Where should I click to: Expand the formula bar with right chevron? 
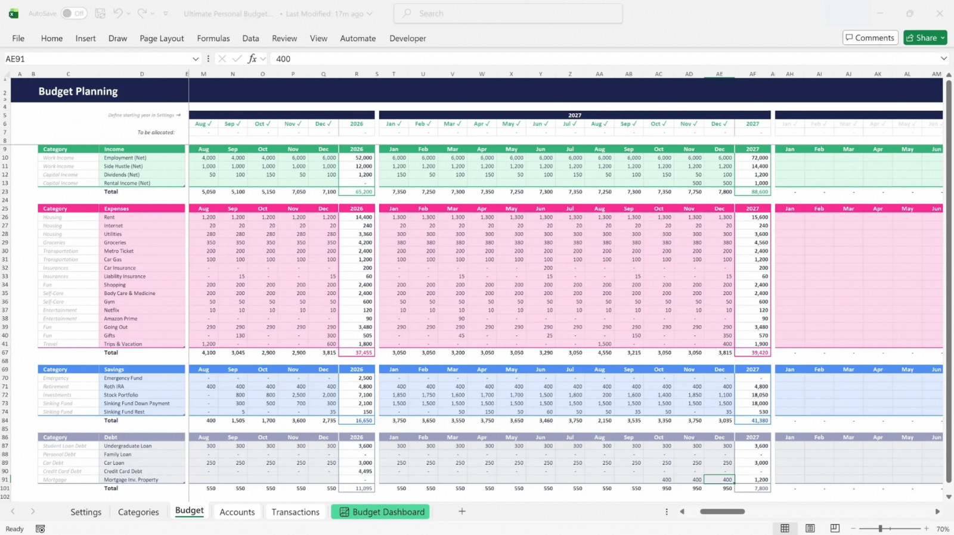pyautogui.click(x=943, y=58)
